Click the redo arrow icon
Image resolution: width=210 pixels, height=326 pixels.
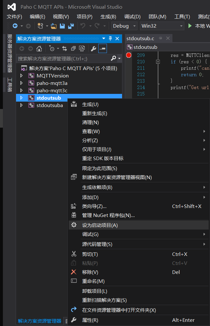[97, 26]
